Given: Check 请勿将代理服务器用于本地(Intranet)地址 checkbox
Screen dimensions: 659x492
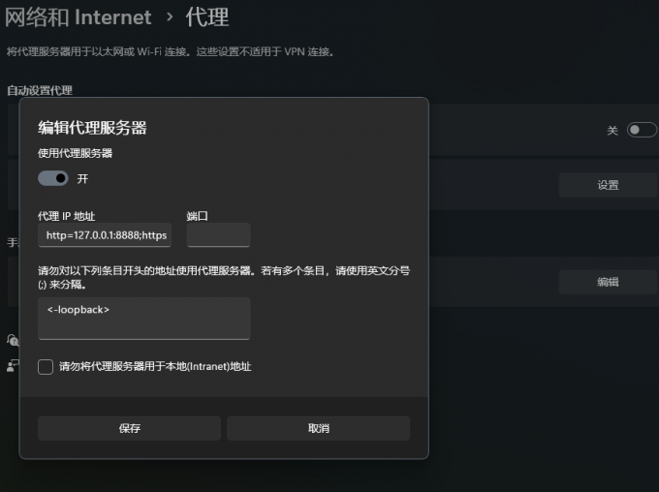Looking at the screenshot, I should (46, 367).
